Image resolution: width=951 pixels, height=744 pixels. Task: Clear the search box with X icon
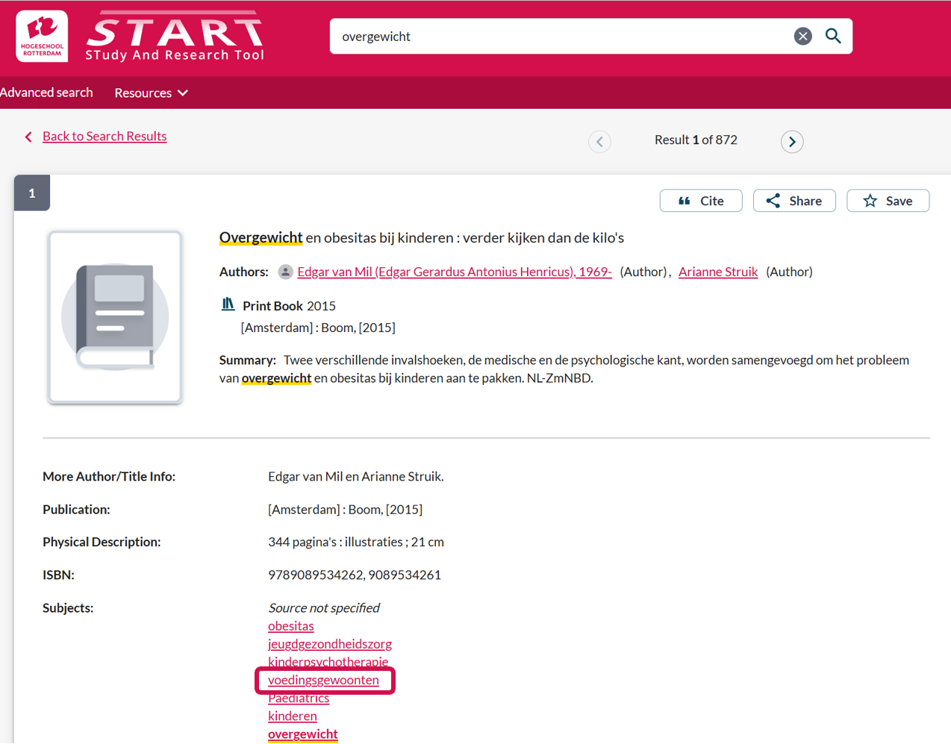[802, 37]
